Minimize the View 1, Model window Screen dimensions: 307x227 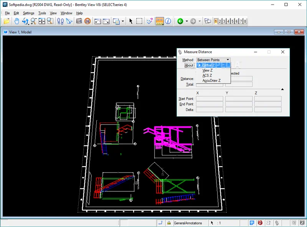coord(279,32)
